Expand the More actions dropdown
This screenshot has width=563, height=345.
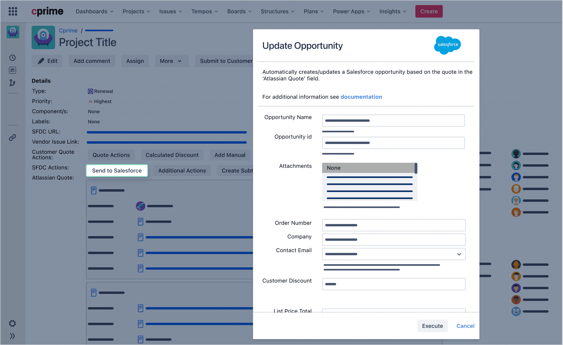pyautogui.click(x=172, y=61)
